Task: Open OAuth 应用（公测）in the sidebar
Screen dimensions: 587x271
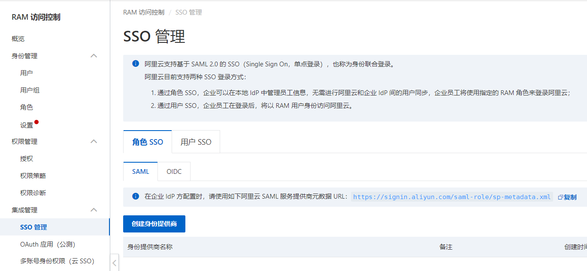Action: click(48, 244)
